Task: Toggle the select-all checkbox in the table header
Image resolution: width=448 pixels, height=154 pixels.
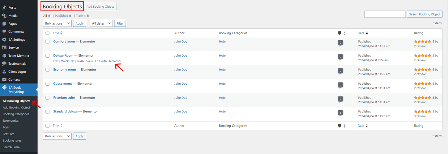Action: pyautogui.click(x=48, y=33)
